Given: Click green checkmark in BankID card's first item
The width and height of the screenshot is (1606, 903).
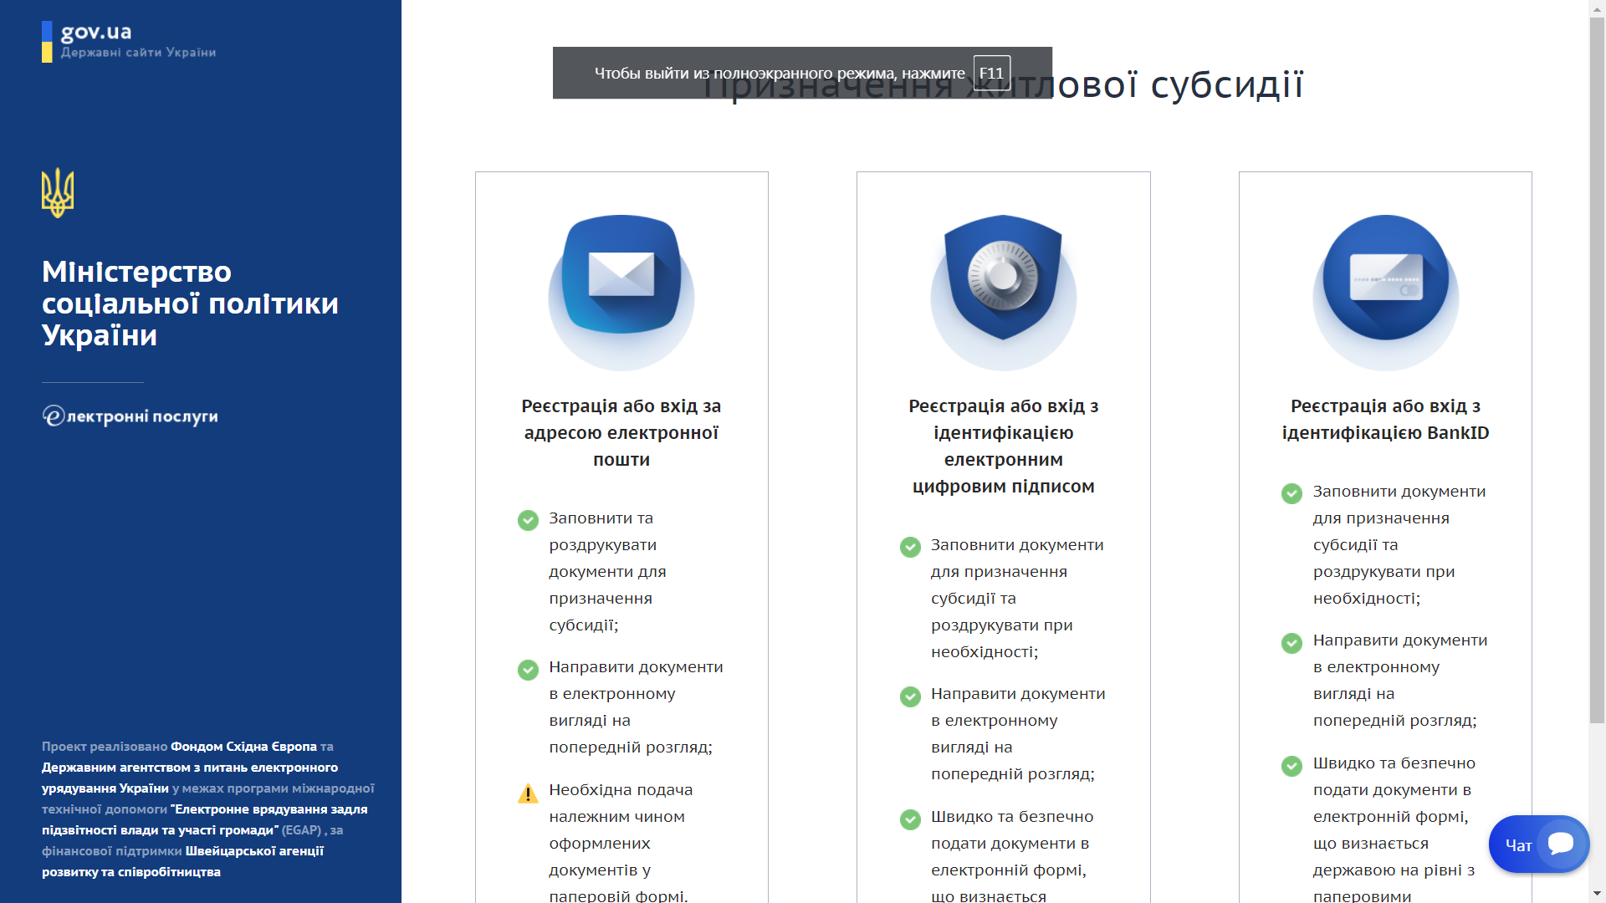Looking at the screenshot, I should pos(1291,493).
